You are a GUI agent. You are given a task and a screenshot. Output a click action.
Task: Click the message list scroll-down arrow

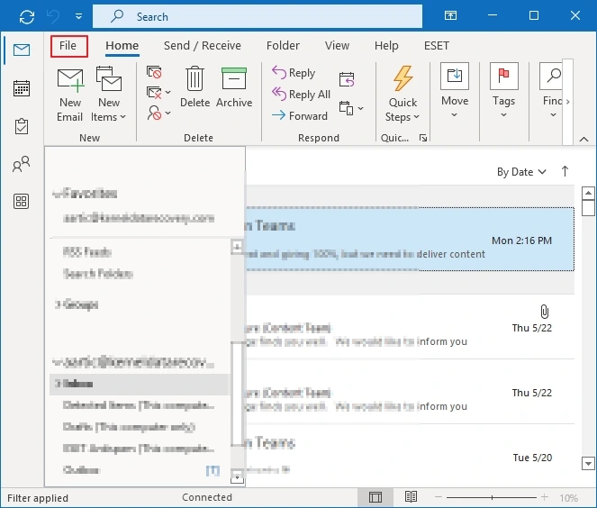click(x=588, y=464)
